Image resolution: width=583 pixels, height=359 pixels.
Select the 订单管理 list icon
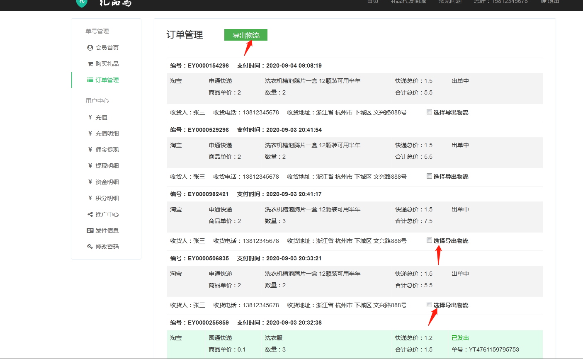[x=90, y=80]
